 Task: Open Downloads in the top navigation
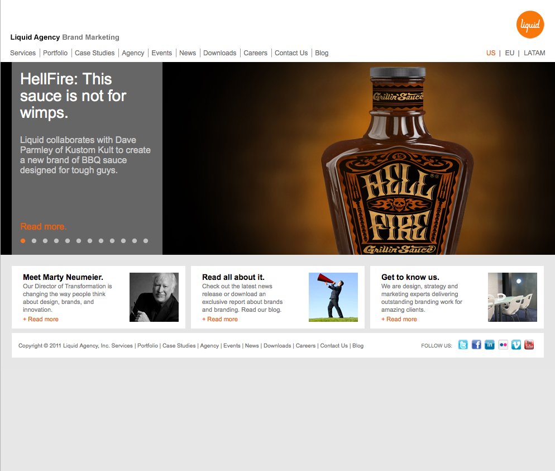click(220, 53)
